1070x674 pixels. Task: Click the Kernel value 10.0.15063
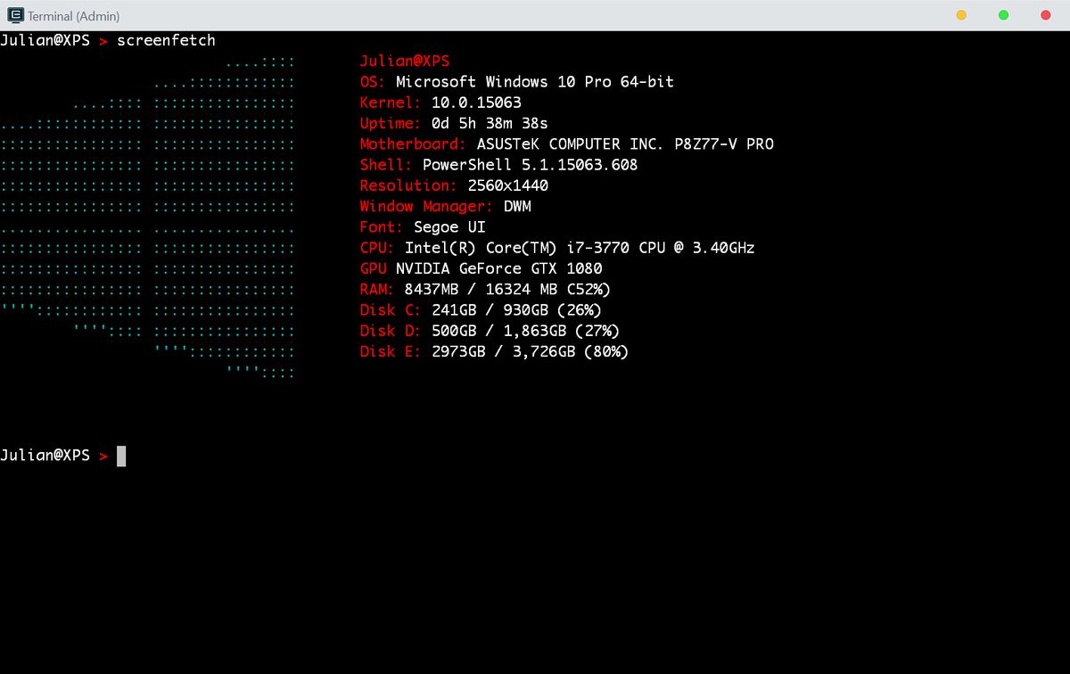pyautogui.click(x=476, y=103)
